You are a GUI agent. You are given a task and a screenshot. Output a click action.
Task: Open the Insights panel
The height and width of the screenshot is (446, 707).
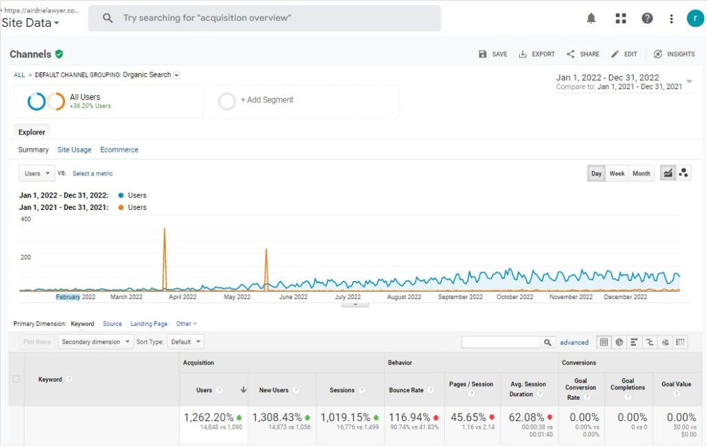point(674,54)
